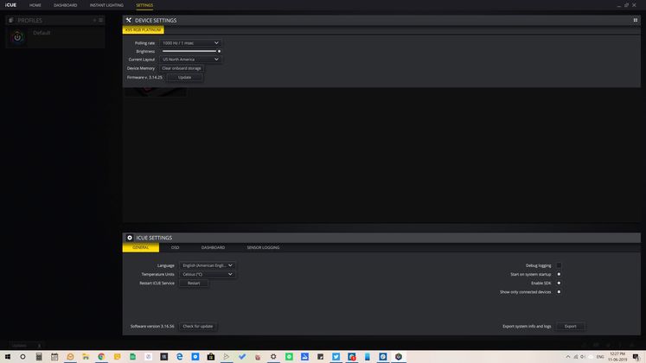Open the Profiles panel menu icon
The width and height of the screenshot is (646, 363).
click(x=100, y=20)
